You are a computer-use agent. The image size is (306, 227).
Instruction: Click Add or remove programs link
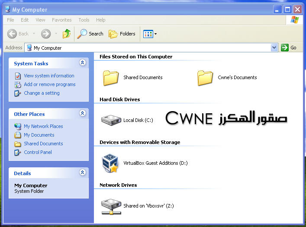click(x=50, y=84)
